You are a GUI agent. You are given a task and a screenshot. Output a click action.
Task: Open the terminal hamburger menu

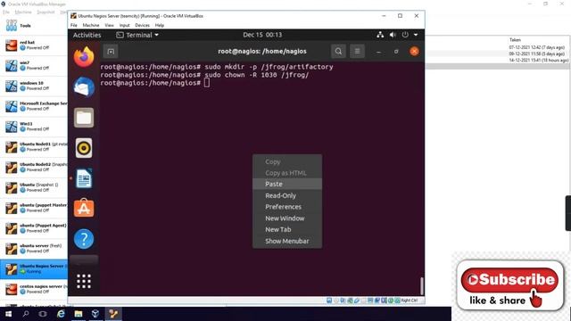click(357, 52)
